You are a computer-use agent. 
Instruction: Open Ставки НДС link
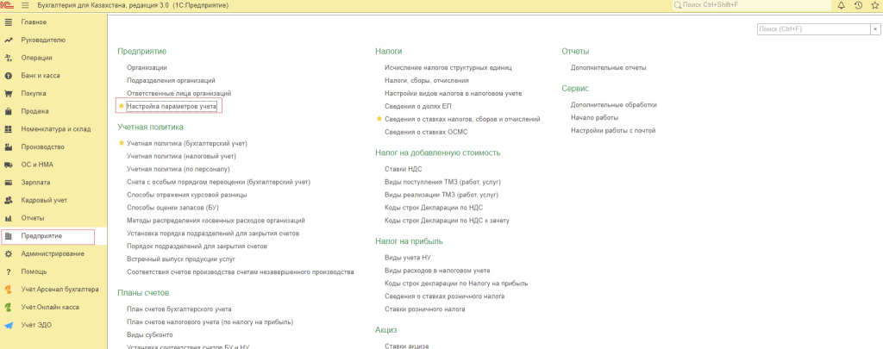click(x=403, y=169)
